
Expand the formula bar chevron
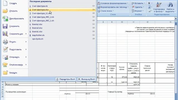coord(176,18)
